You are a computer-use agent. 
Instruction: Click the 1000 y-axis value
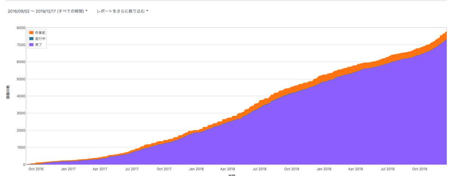[21, 148]
